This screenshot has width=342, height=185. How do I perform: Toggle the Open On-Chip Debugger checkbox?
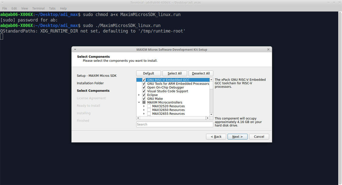(x=144, y=87)
